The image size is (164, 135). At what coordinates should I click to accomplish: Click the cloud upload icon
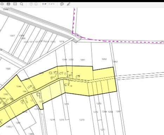[x=2, y=4]
